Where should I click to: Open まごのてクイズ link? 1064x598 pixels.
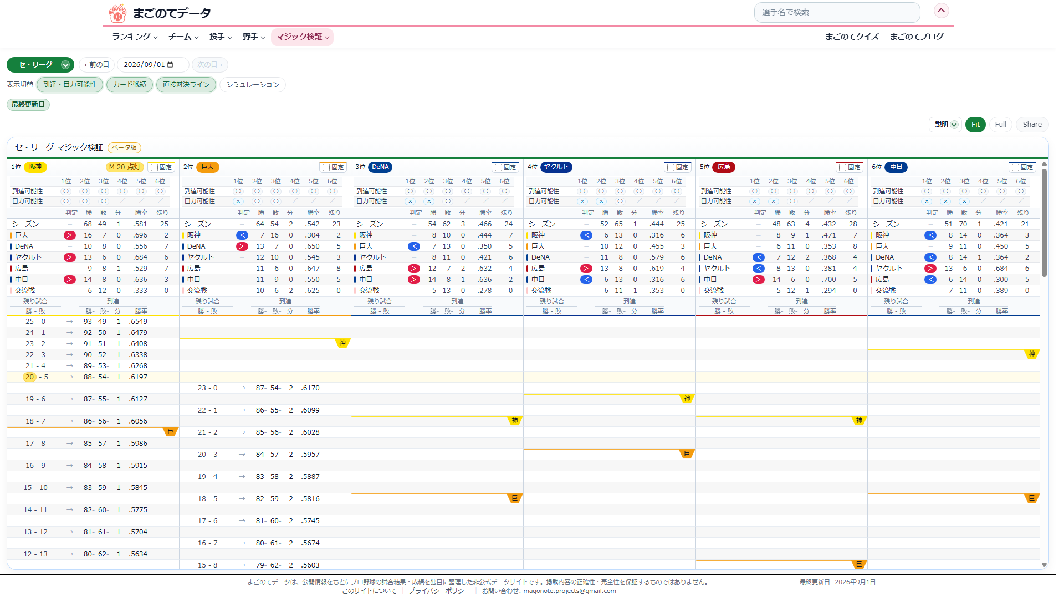[x=852, y=37]
